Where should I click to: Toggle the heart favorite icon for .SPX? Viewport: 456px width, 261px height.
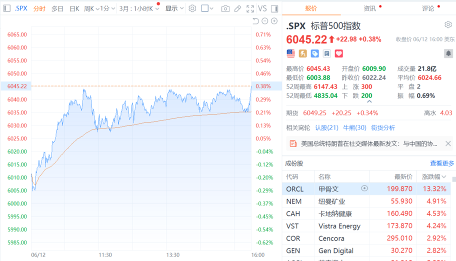[338, 53]
